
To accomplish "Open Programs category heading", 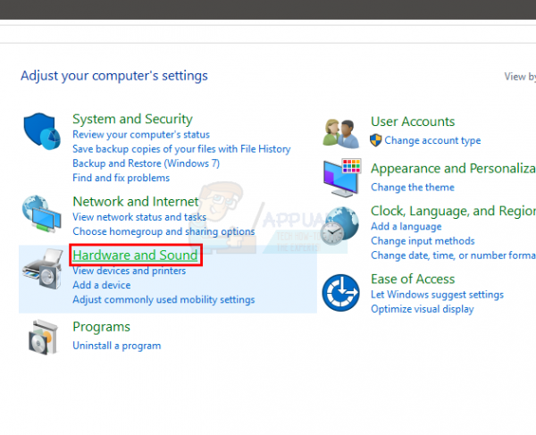I will point(102,327).
